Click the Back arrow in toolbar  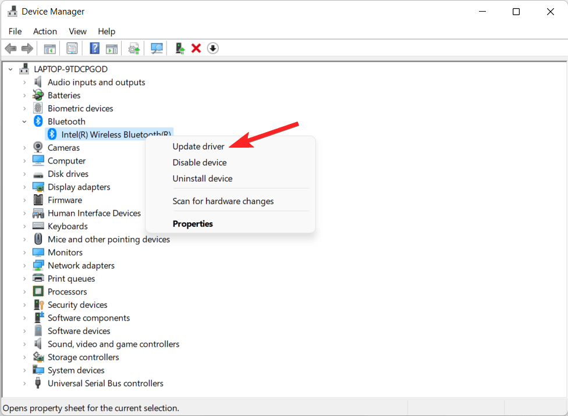coord(10,48)
